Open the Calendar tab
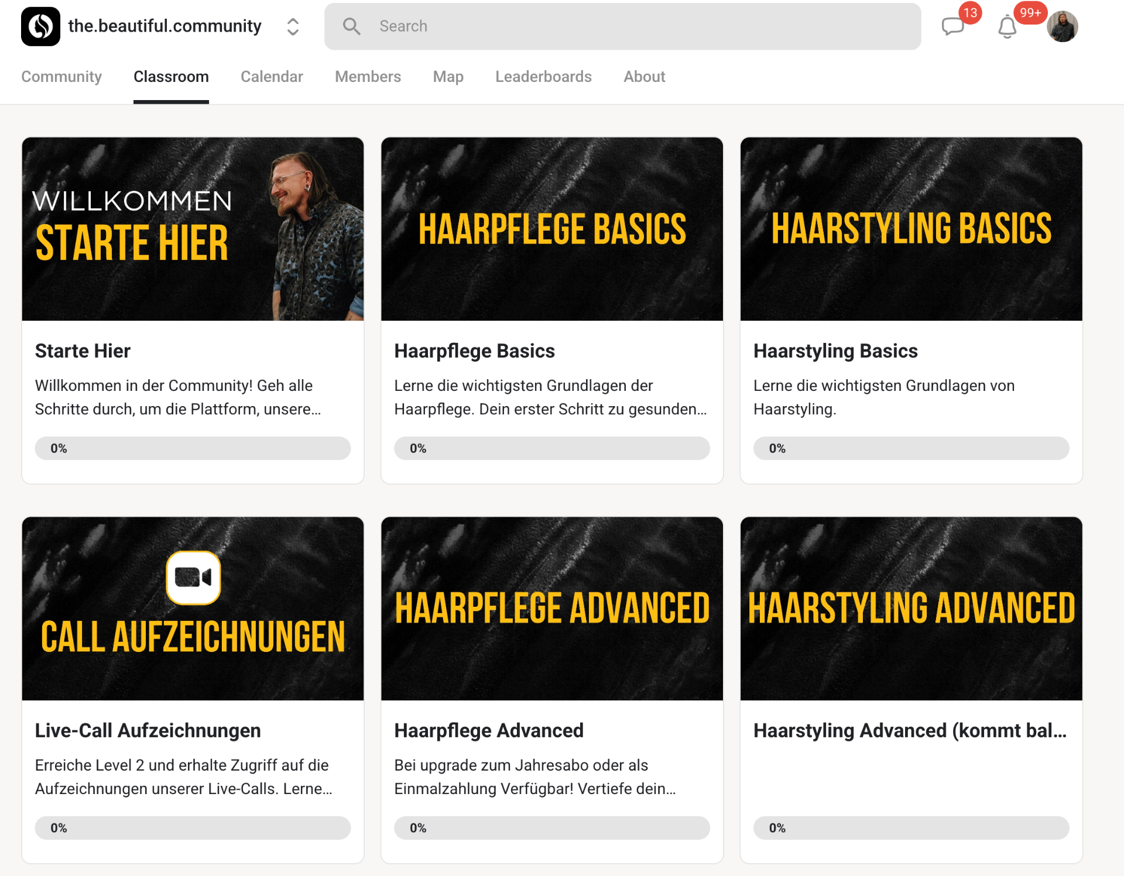The height and width of the screenshot is (876, 1124). click(272, 77)
